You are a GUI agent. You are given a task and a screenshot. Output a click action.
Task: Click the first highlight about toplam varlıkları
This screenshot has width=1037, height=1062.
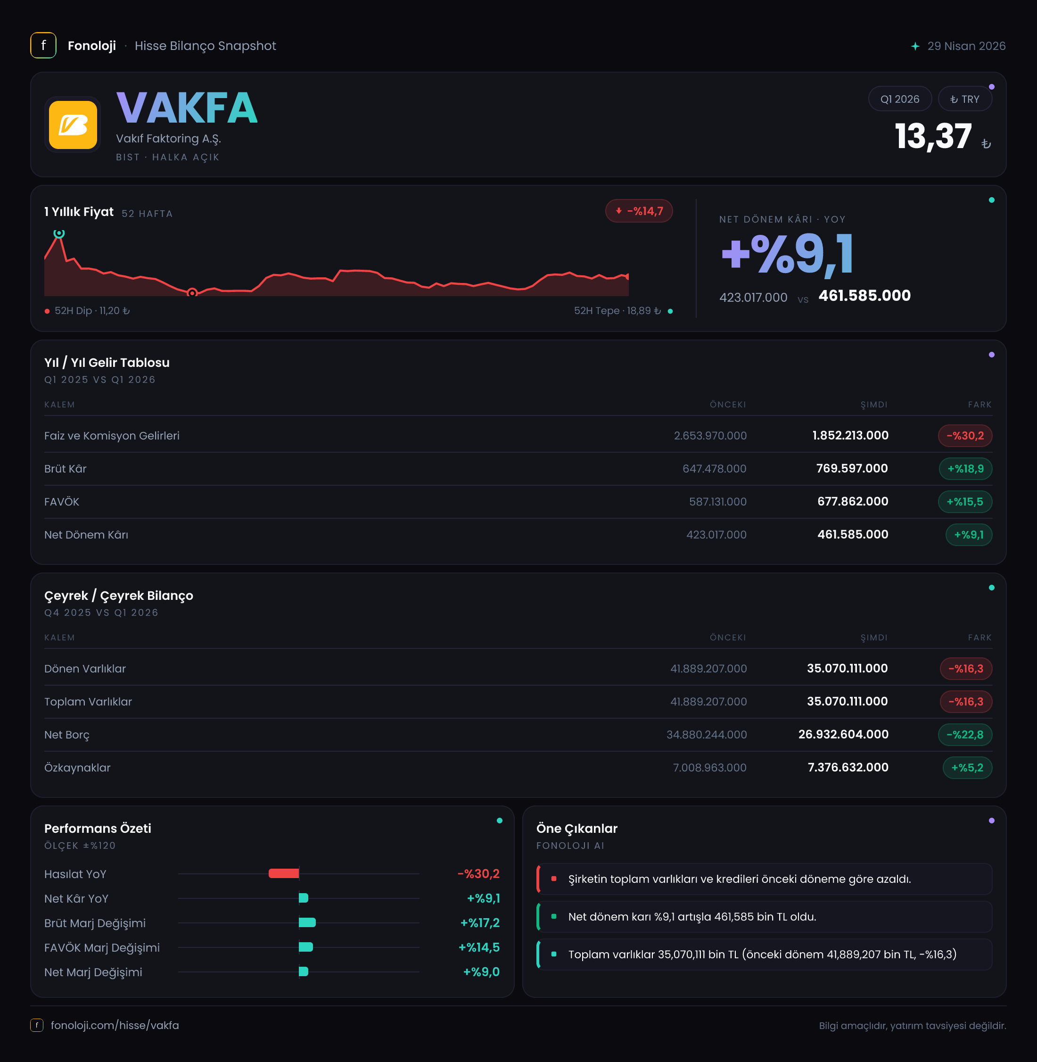point(764,879)
